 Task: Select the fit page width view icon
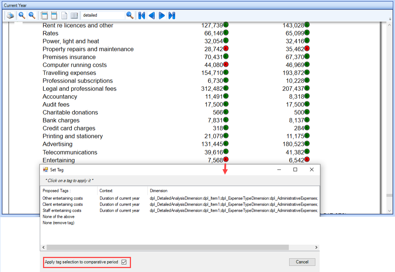(x=54, y=15)
